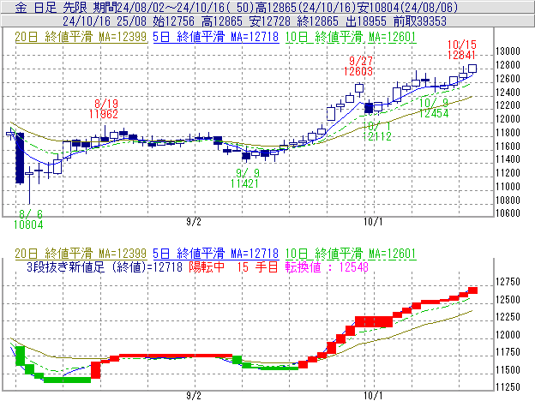
Task: Click the 12750 axis label in lower chart
Action: tap(509, 282)
